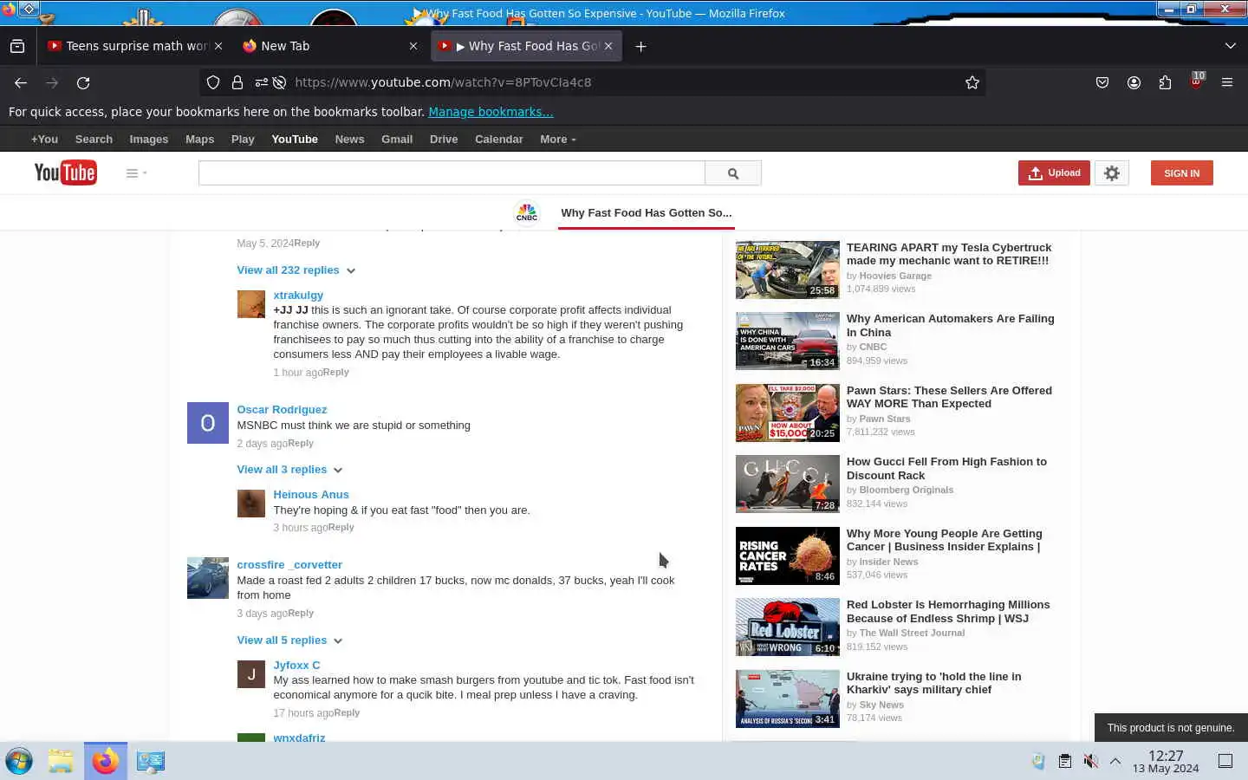Image resolution: width=1248 pixels, height=780 pixels.
Task: Open the YouTube guide hamburger menu
Action: (135, 173)
